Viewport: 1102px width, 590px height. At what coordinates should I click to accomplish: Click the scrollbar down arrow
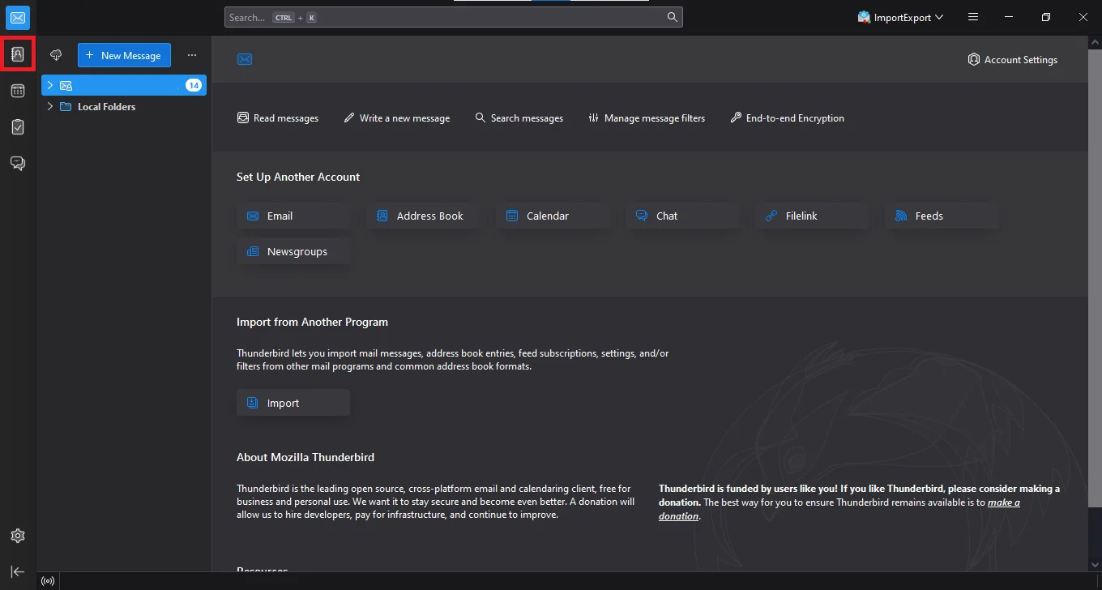click(x=1095, y=564)
